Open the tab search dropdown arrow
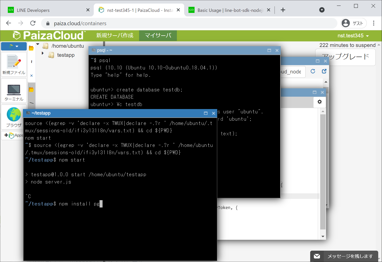The width and height of the screenshot is (382, 262). tap(322, 10)
